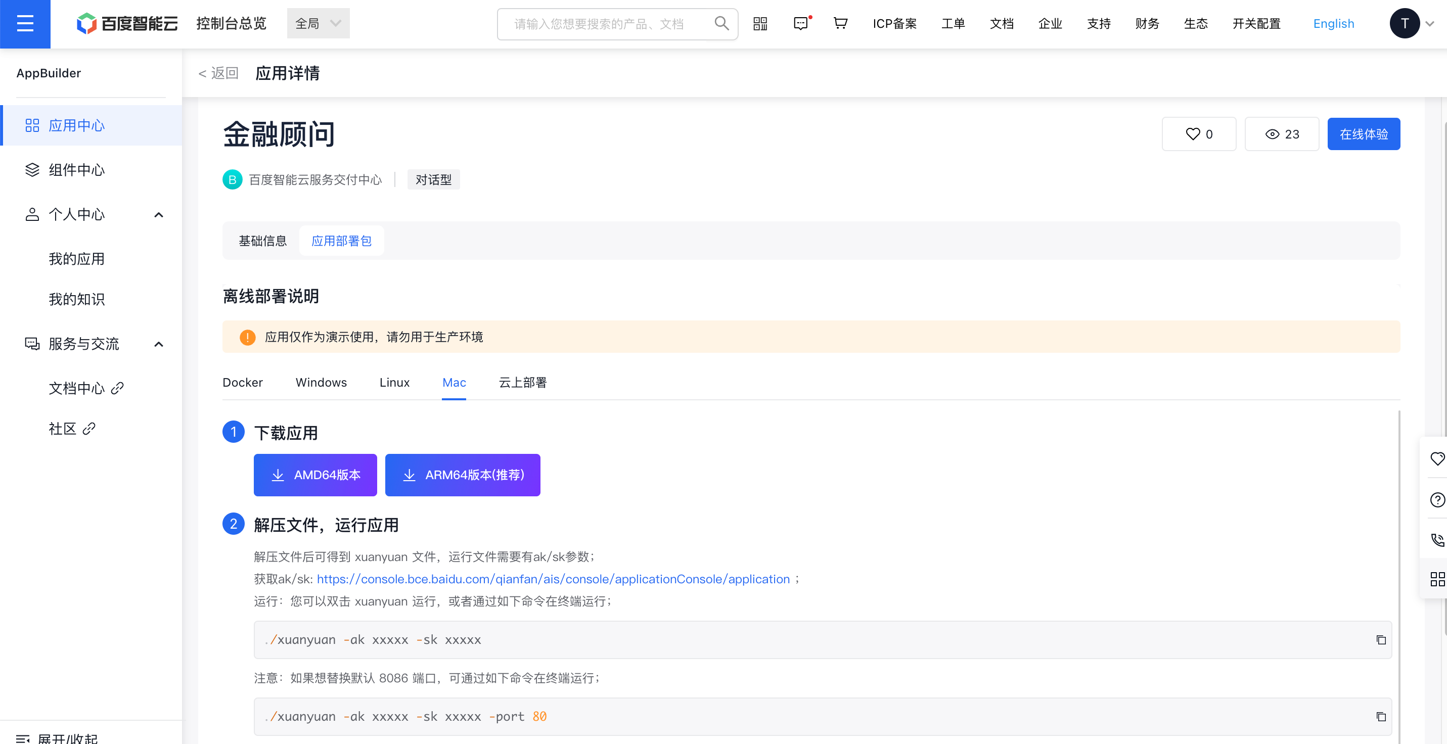
Task: Open the qianfan console application link
Action: coord(553,579)
